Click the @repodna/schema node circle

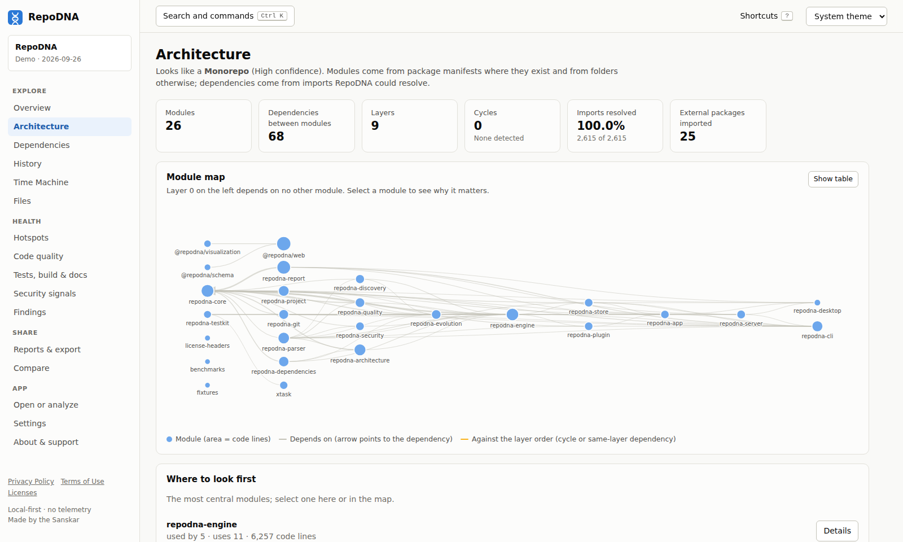208,267
